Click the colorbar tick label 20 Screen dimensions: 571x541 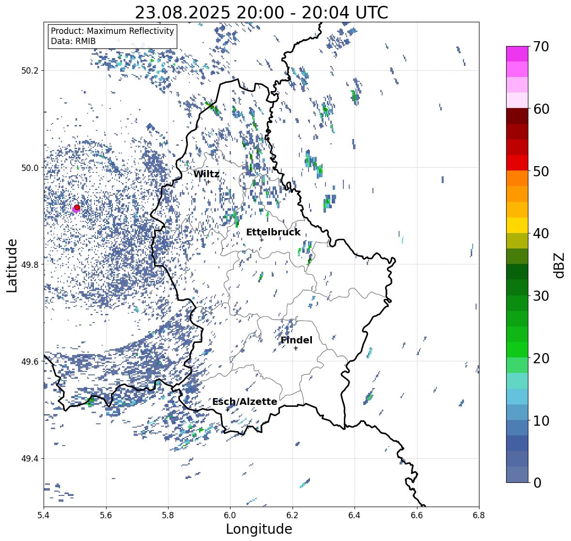[541, 358]
